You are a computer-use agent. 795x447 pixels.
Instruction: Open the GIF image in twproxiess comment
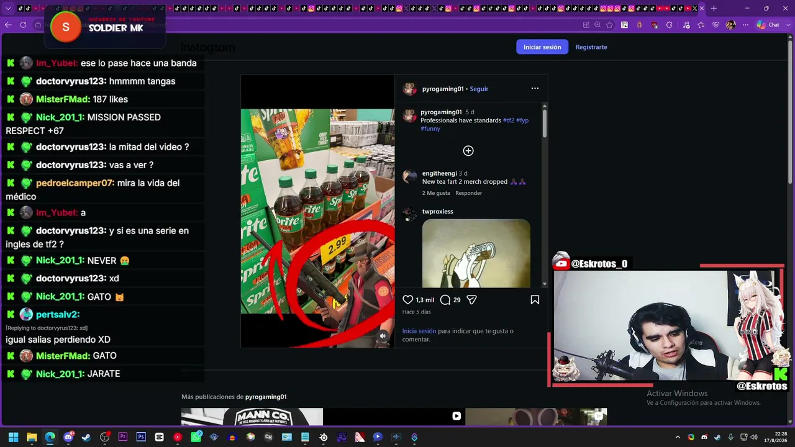476,253
